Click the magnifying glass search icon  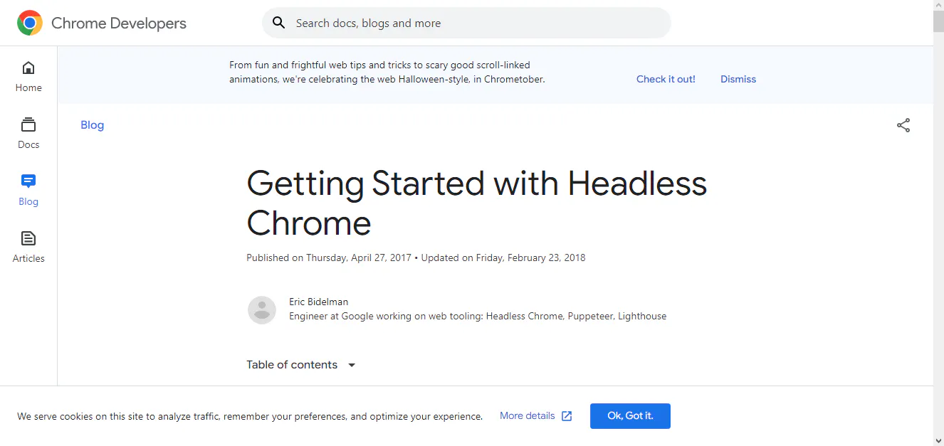pyautogui.click(x=278, y=22)
